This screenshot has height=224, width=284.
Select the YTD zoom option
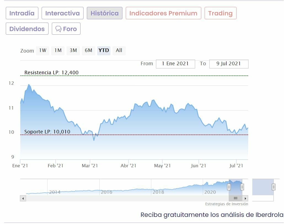point(104,50)
